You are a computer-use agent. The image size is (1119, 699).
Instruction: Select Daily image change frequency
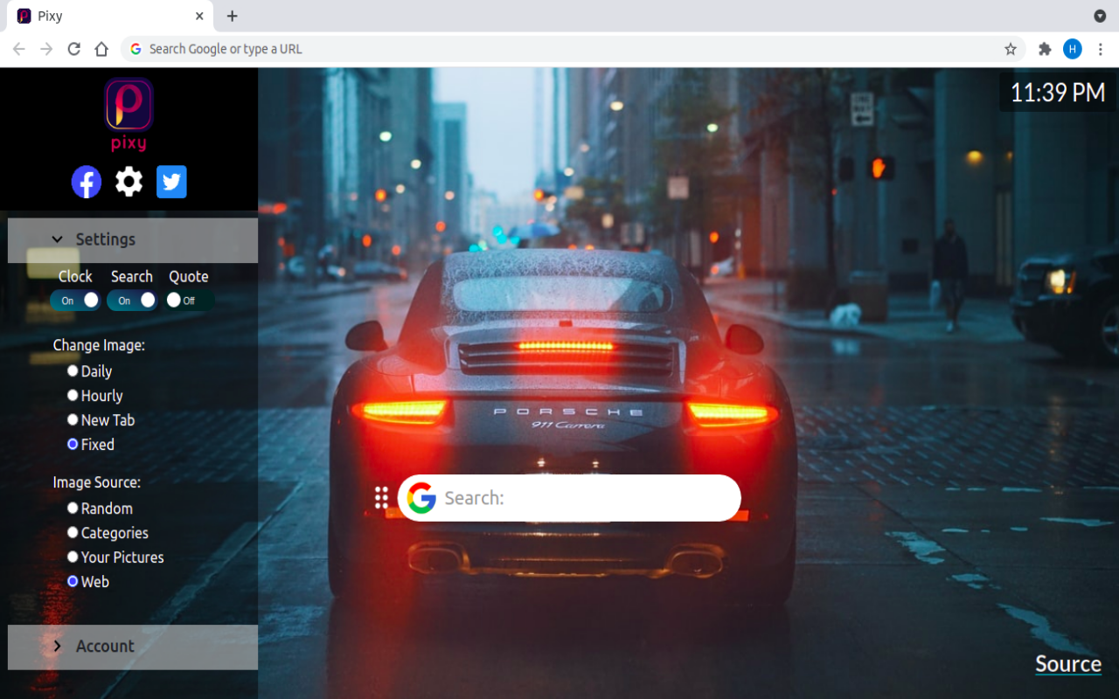click(73, 370)
